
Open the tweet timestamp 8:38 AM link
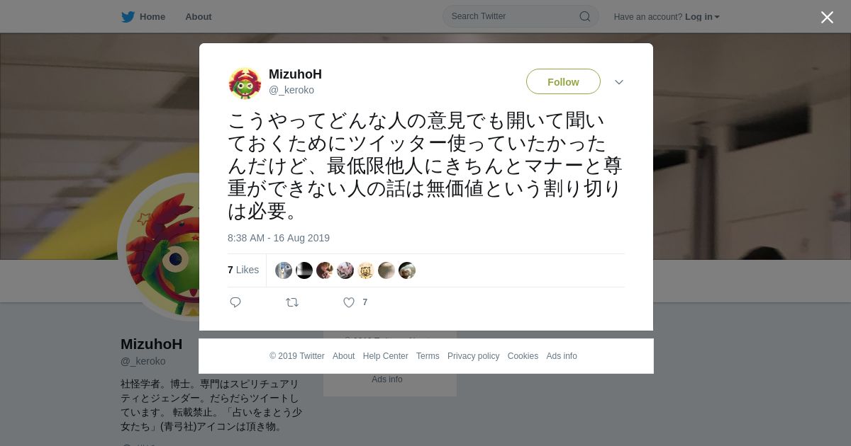279,238
